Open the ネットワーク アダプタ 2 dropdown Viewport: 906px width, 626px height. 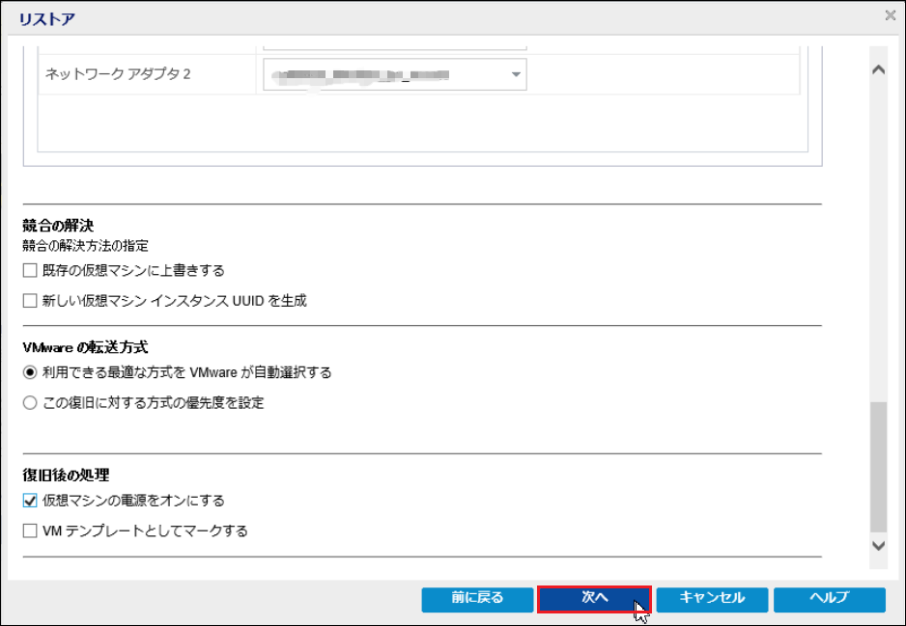click(x=395, y=74)
